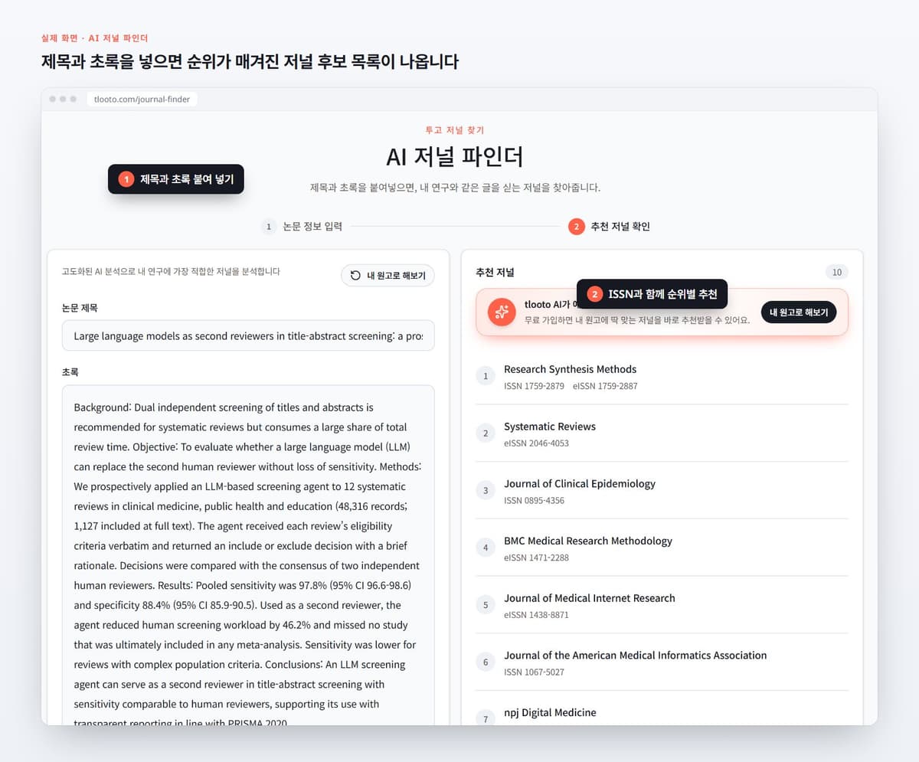
Task: Click the text eISSN 1438-8871
Action: [x=536, y=615]
